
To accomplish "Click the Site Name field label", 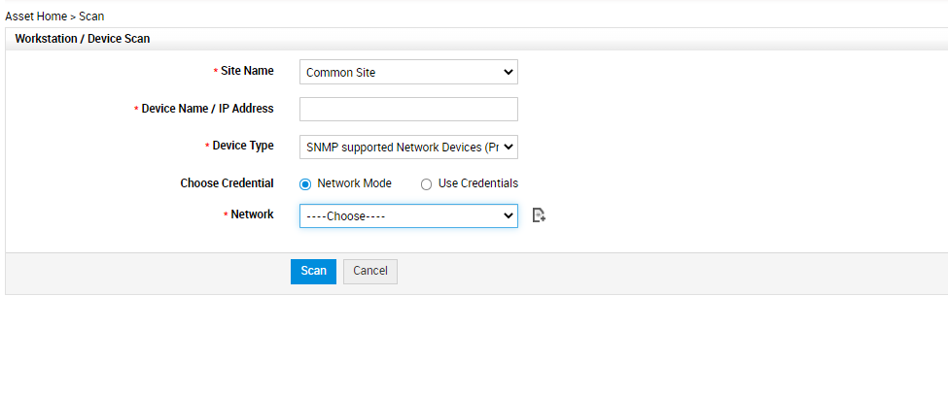I will [247, 71].
